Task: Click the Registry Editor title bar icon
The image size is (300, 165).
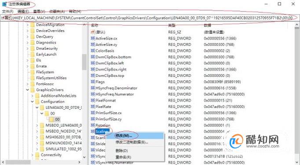Action: pos(4,4)
